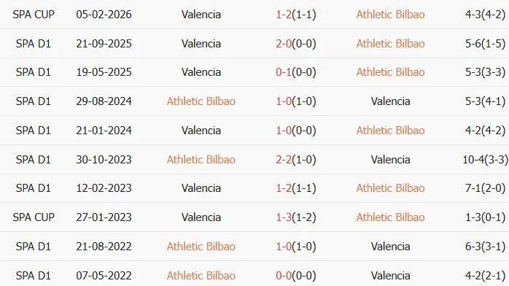Click Athletic Bilbao in 30-10-2023 row
Viewport: 509px width, 286px height.
pos(201,160)
